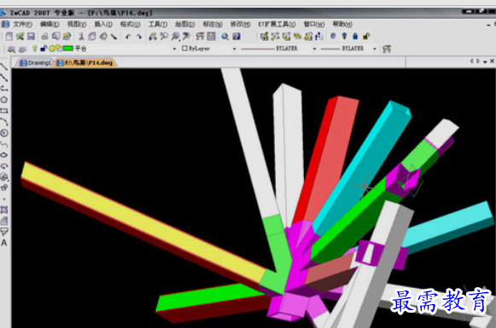This screenshot has width=496, height=328.
Task: Open the 窗口 menu
Action: 314,24
